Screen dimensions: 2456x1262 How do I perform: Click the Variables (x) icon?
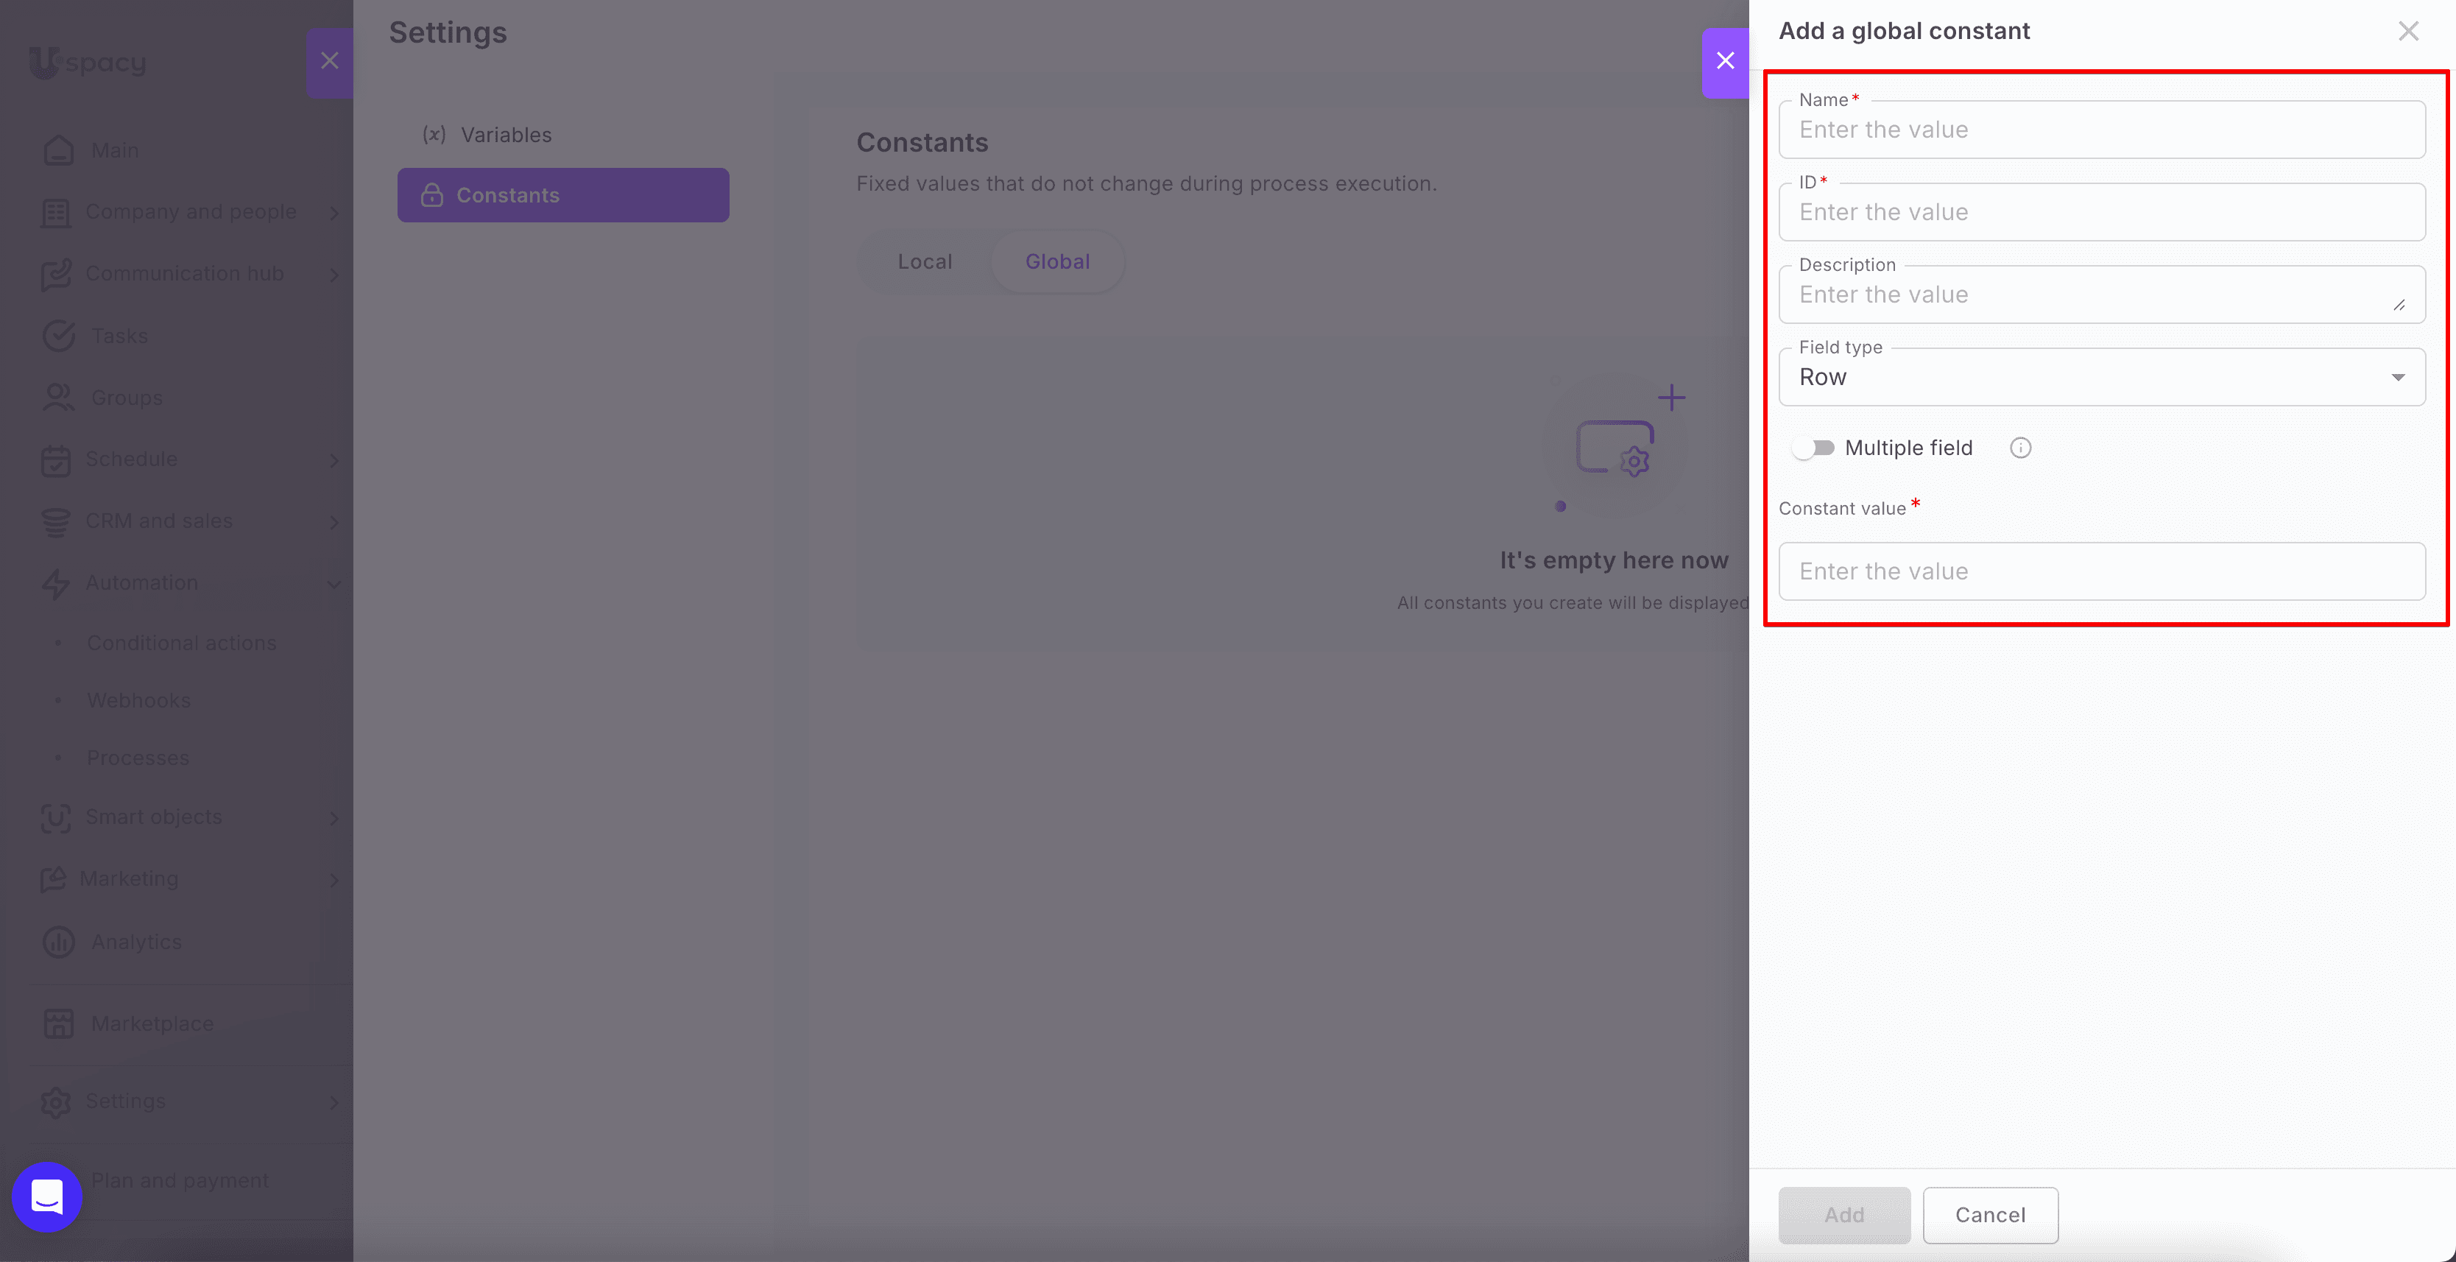(x=435, y=135)
